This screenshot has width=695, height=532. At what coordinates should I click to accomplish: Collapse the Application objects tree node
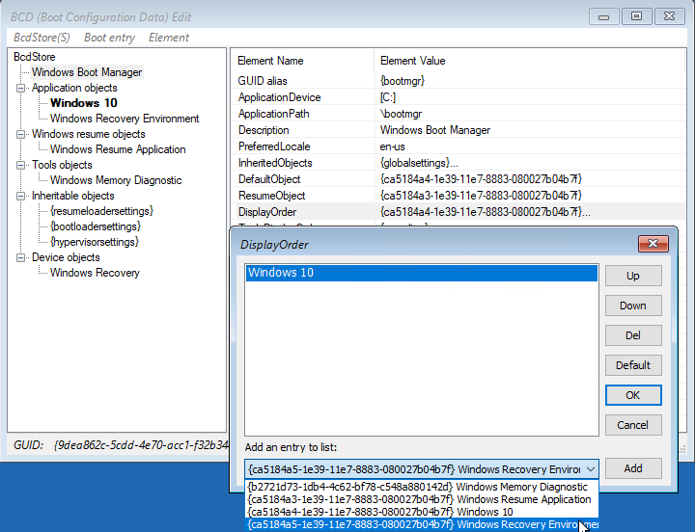tap(20, 88)
